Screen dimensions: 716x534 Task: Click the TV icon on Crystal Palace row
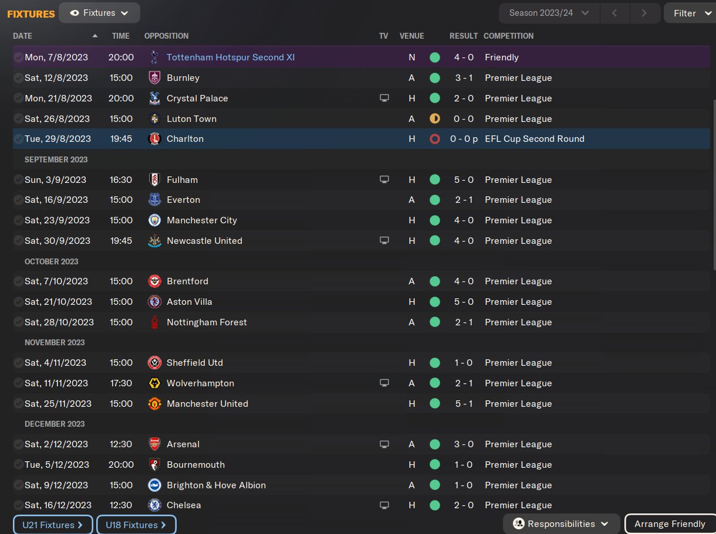pyautogui.click(x=384, y=98)
